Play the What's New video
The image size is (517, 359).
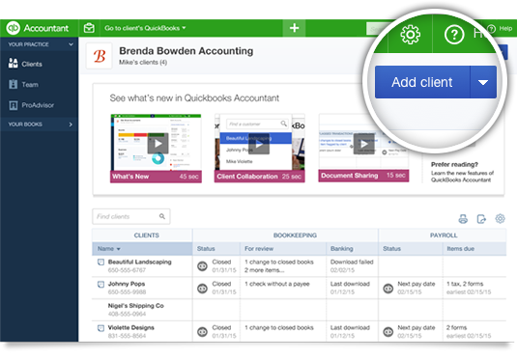[158, 144]
